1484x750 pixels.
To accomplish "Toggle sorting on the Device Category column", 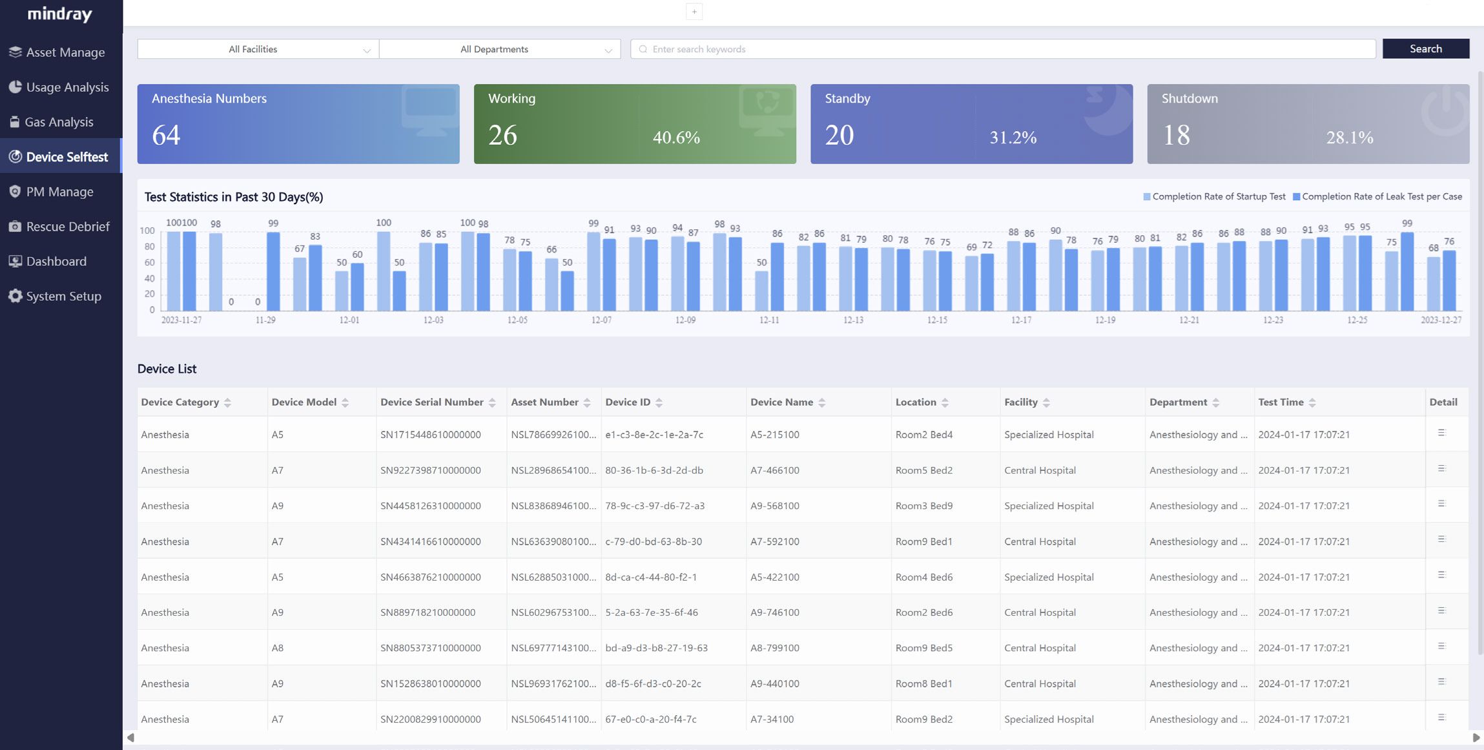I will coord(227,402).
